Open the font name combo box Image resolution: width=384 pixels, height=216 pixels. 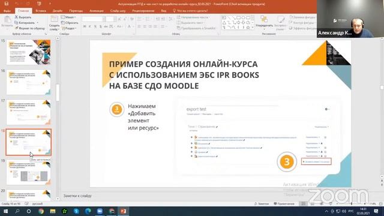(x=94, y=19)
